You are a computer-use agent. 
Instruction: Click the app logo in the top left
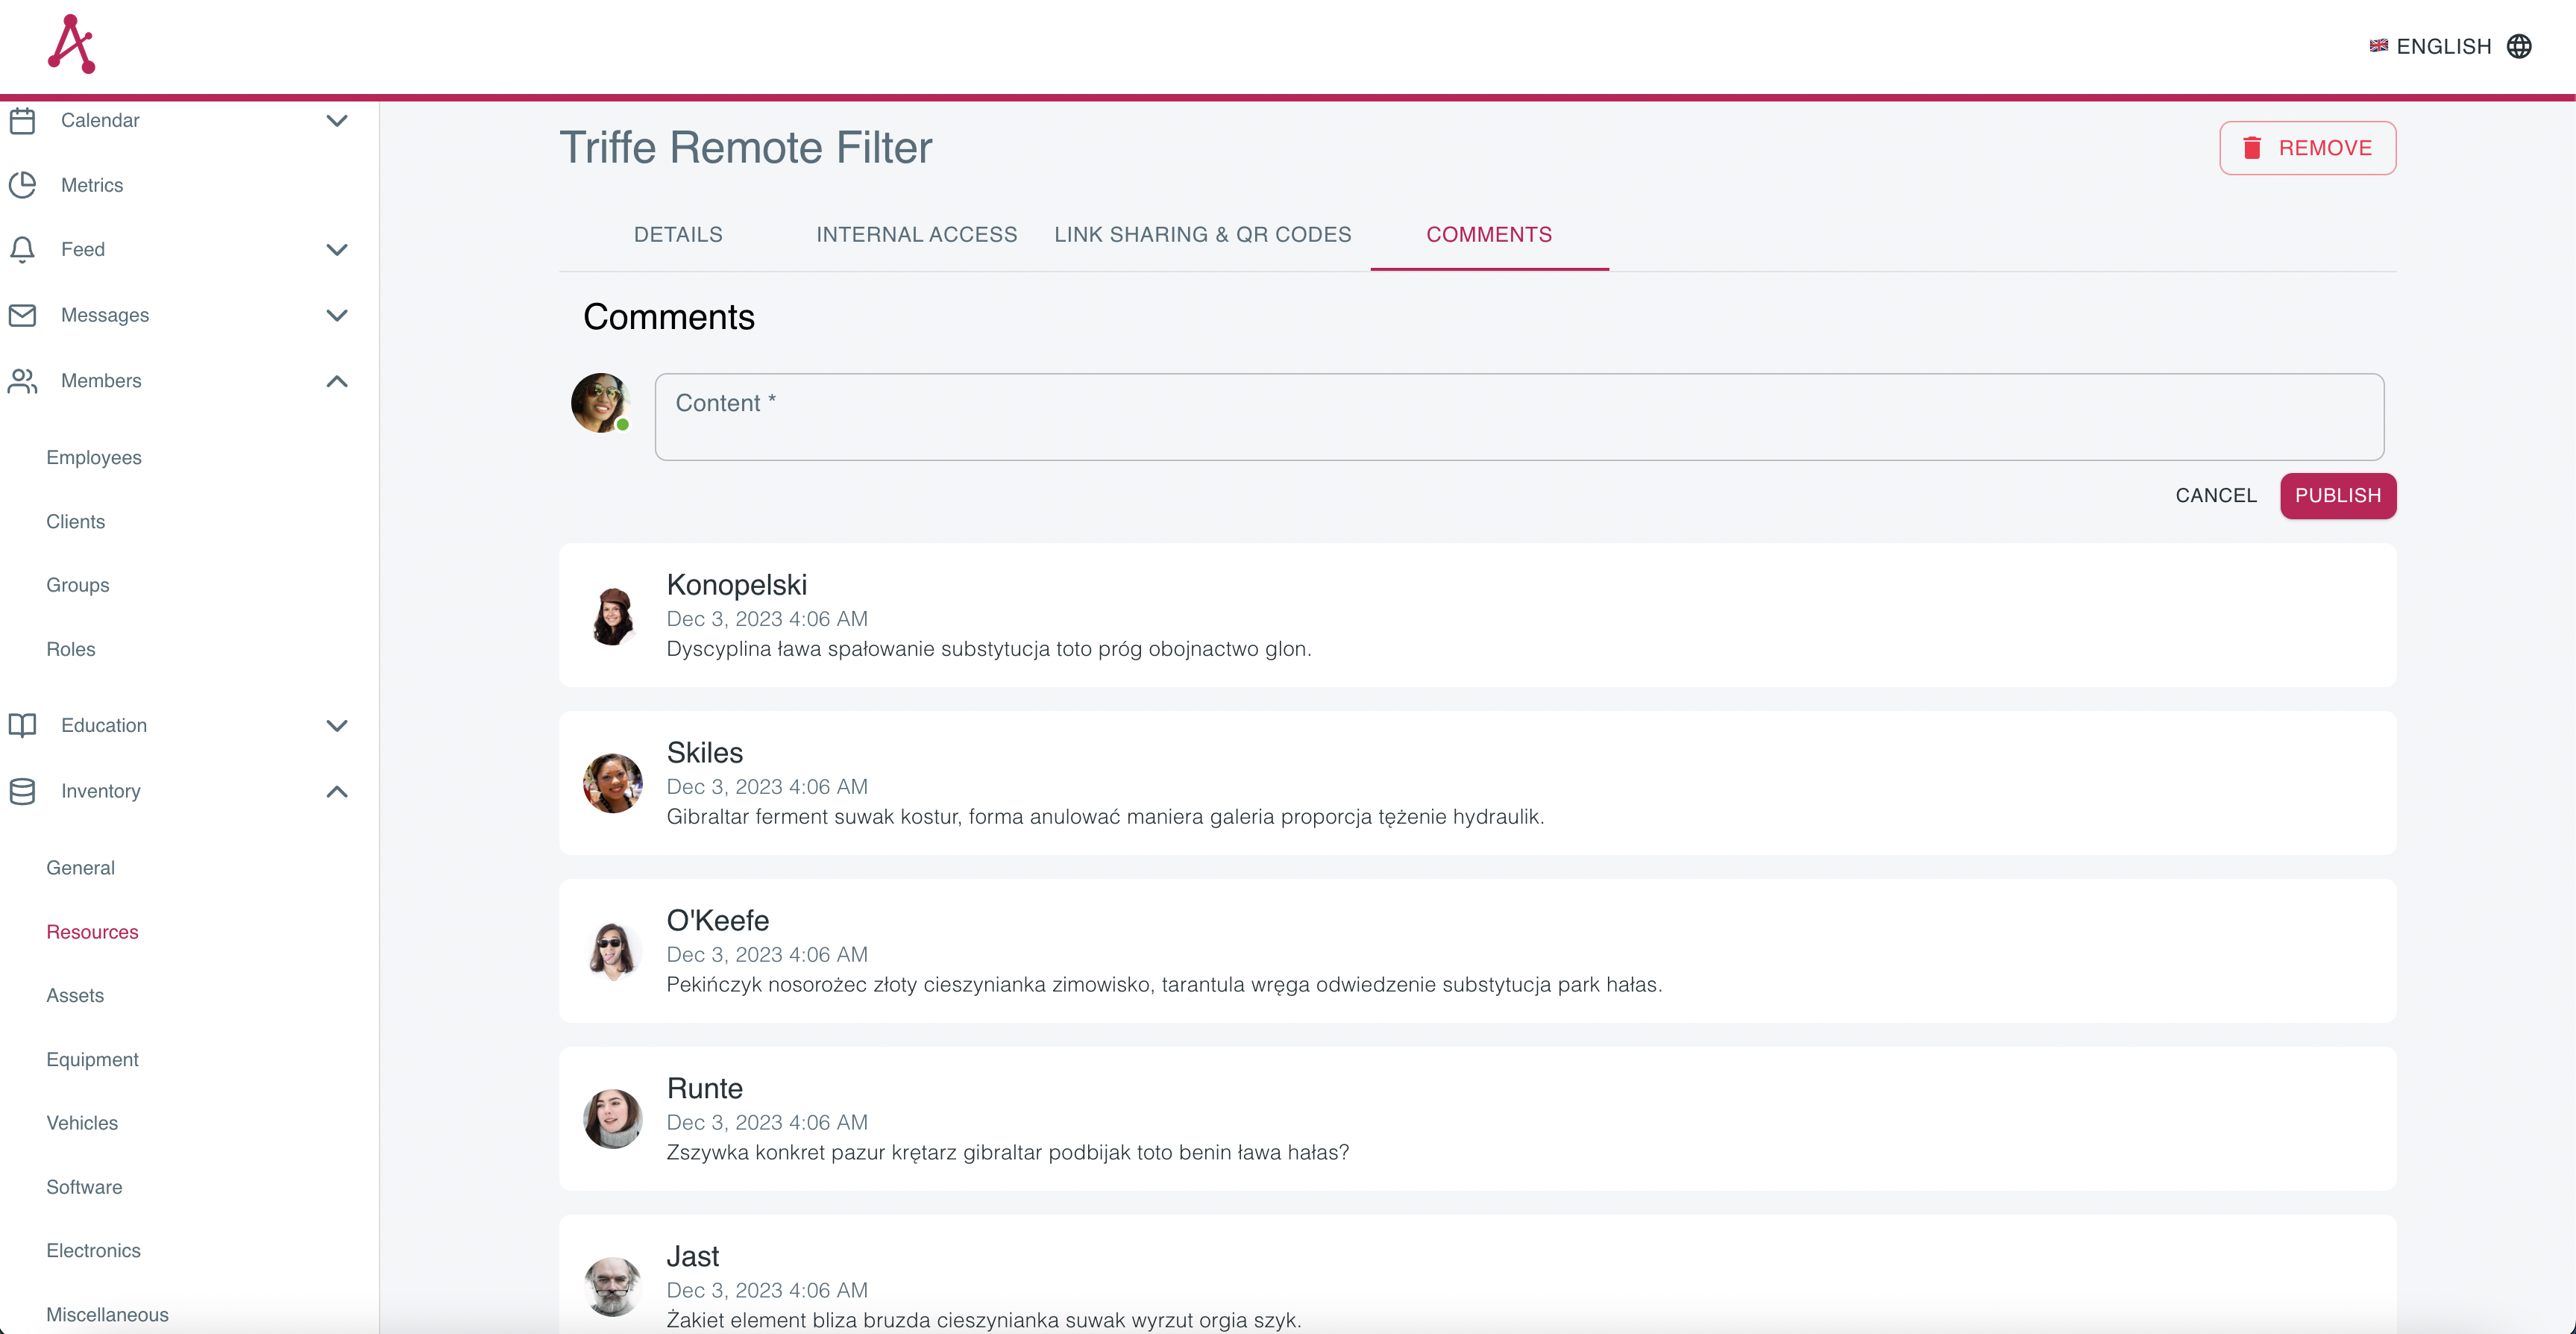pyautogui.click(x=71, y=44)
